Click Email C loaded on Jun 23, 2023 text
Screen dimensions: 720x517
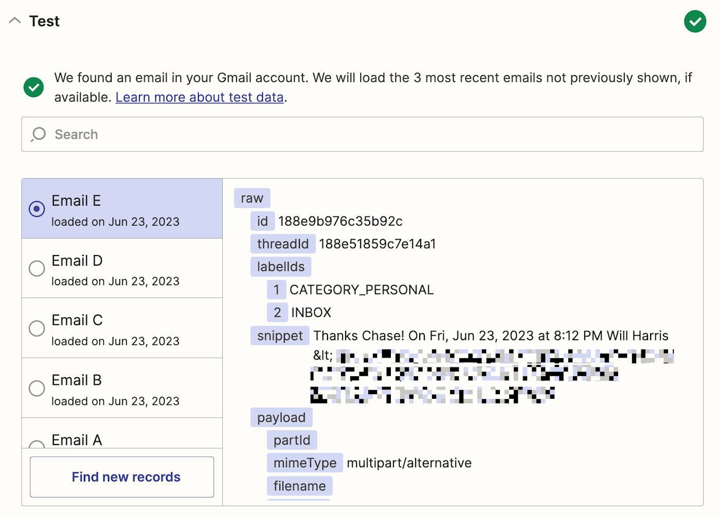pyautogui.click(x=115, y=341)
